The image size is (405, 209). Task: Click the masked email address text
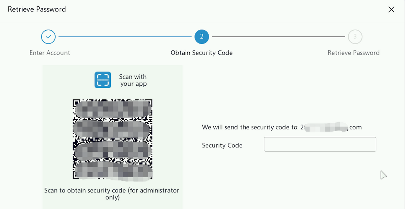331,127
